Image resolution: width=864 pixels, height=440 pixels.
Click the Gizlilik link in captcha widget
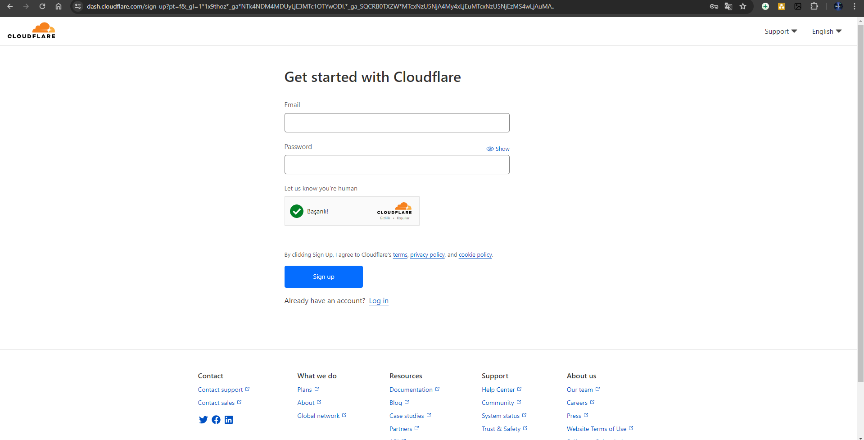[x=385, y=218]
